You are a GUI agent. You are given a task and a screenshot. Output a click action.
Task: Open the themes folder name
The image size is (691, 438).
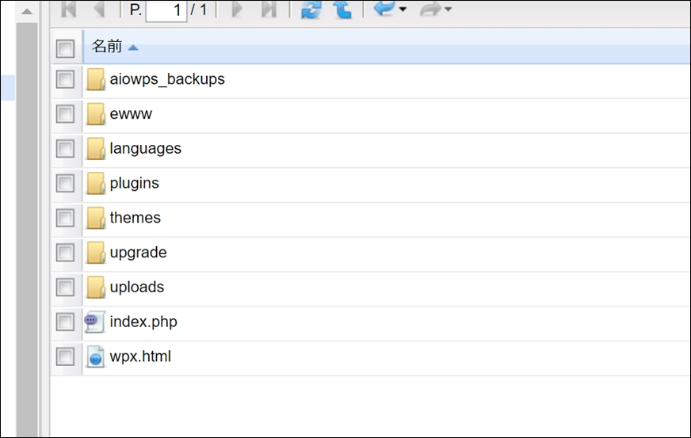coord(136,218)
